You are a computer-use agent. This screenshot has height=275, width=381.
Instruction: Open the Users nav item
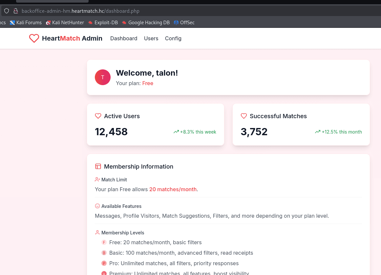coord(151,38)
